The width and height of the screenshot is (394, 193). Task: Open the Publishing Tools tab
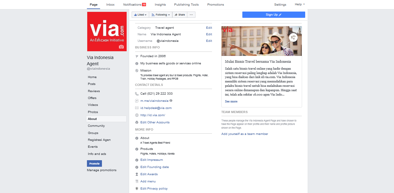click(x=186, y=5)
